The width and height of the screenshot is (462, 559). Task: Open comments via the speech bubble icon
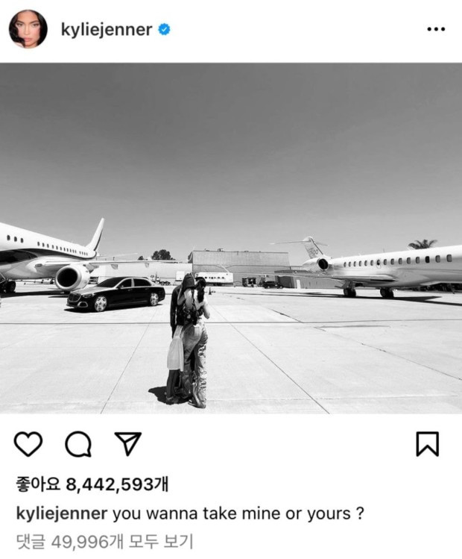click(78, 444)
